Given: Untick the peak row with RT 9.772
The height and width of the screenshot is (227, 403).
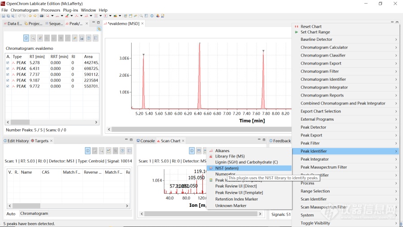Looking at the screenshot, I should click(8, 86).
